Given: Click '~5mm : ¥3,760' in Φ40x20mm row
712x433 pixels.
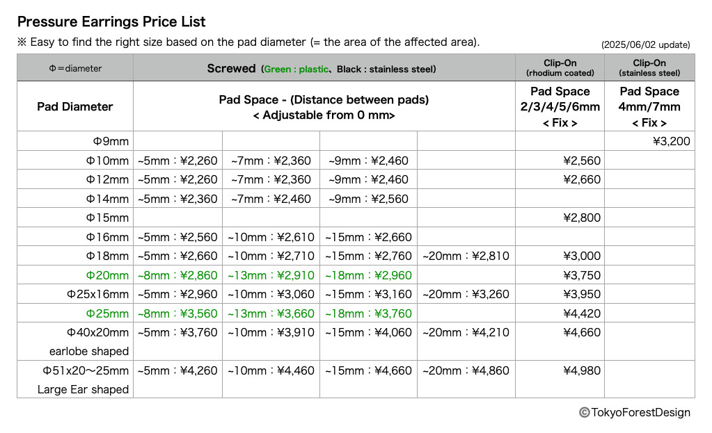Looking at the screenshot, I should coord(177,332).
